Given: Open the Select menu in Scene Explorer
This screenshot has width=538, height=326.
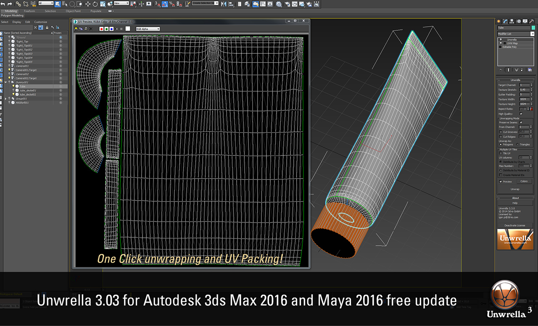Looking at the screenshot, I should [5, 22].
